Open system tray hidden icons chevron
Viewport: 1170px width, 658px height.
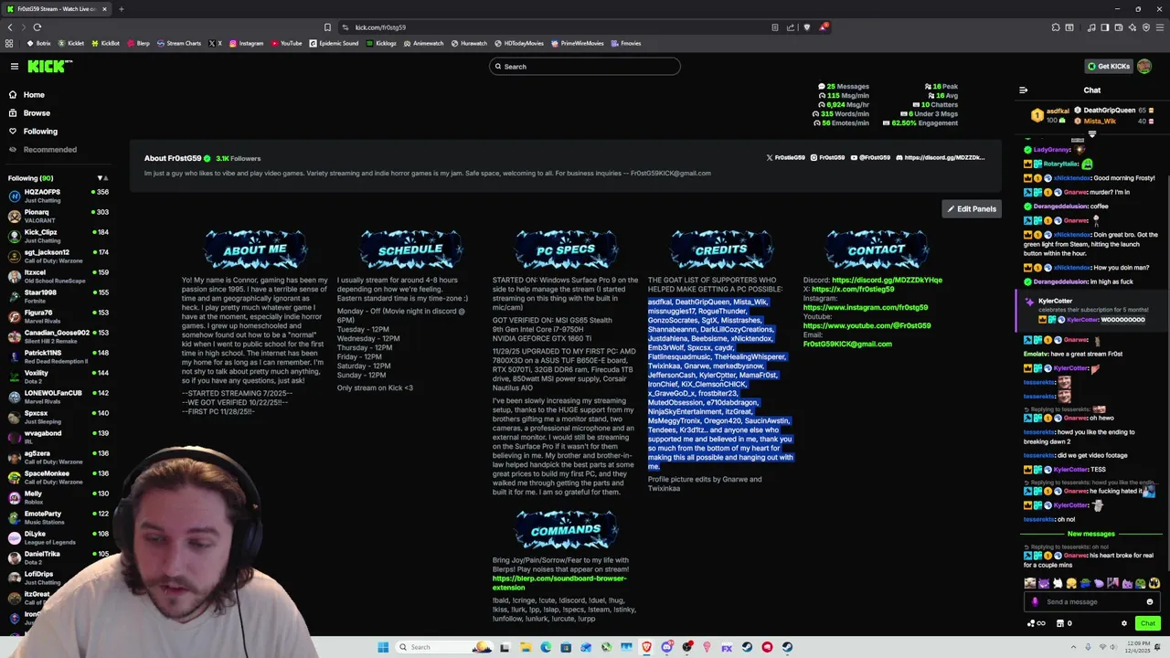coord(1072,647)
